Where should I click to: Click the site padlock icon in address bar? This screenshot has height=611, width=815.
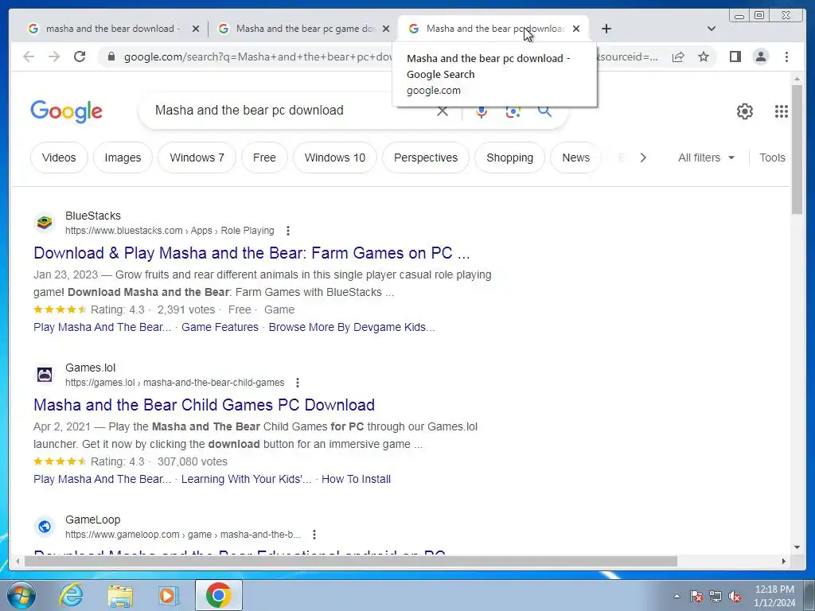[111, 56]
